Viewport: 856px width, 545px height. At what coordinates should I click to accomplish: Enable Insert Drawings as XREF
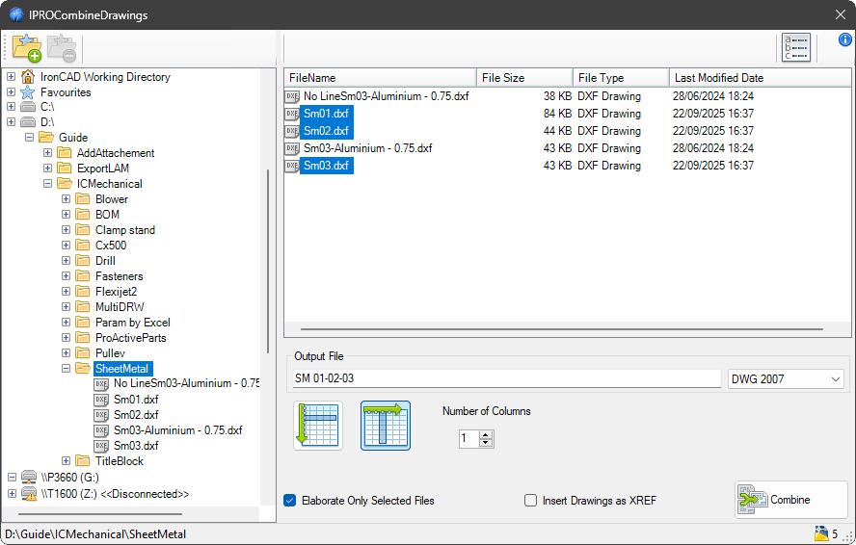(530, 501)
